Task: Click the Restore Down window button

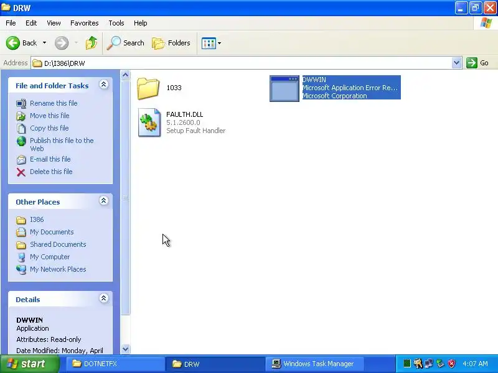Action: tap(476, 8)
